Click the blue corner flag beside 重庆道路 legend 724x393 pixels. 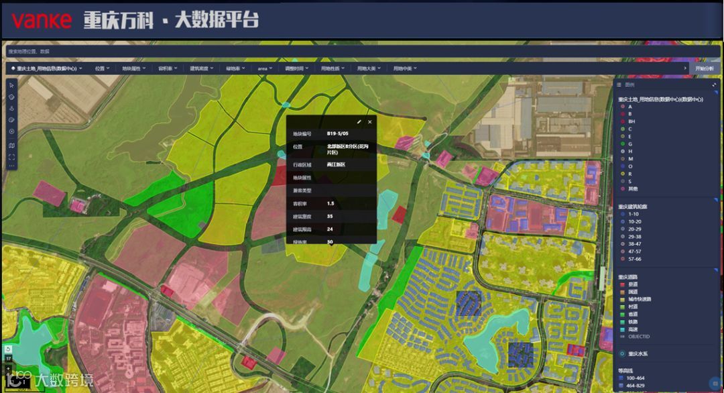point(716,270)
